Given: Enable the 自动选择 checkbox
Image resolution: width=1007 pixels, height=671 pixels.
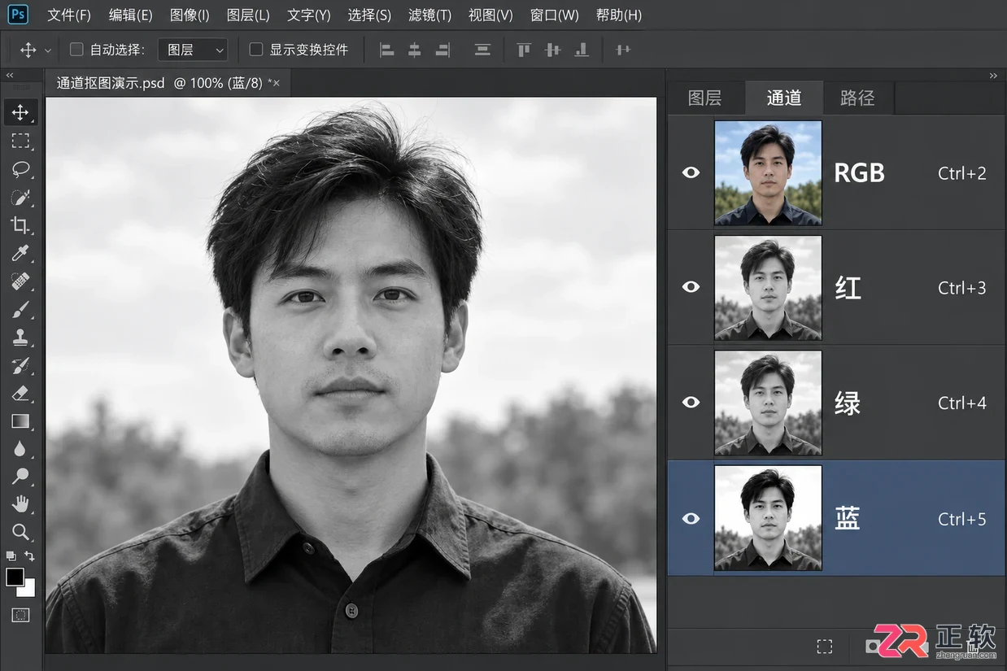Looking at the screenshot, I should (x=76, y=50).
